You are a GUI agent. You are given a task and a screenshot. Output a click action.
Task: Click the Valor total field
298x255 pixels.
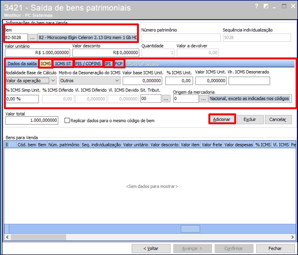coord(32,120)
